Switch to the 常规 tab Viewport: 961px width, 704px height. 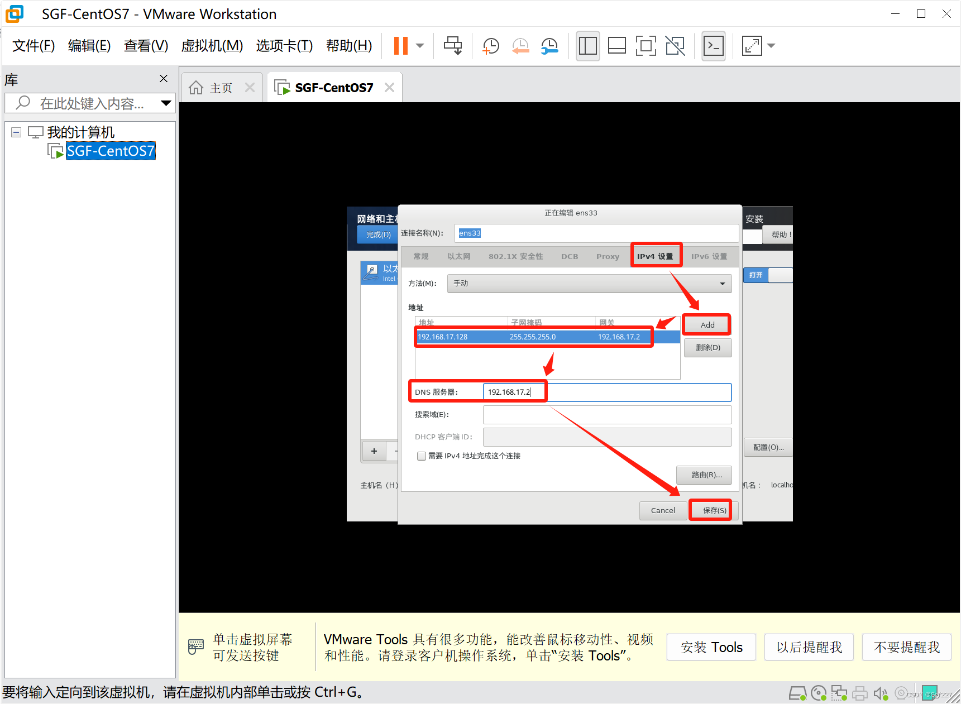coord(421,256)
